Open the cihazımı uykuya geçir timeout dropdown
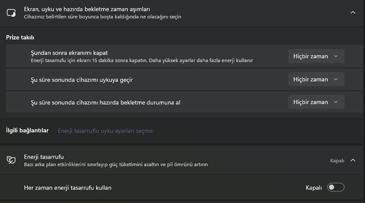365x203 pixels. [x=316, y=79]
